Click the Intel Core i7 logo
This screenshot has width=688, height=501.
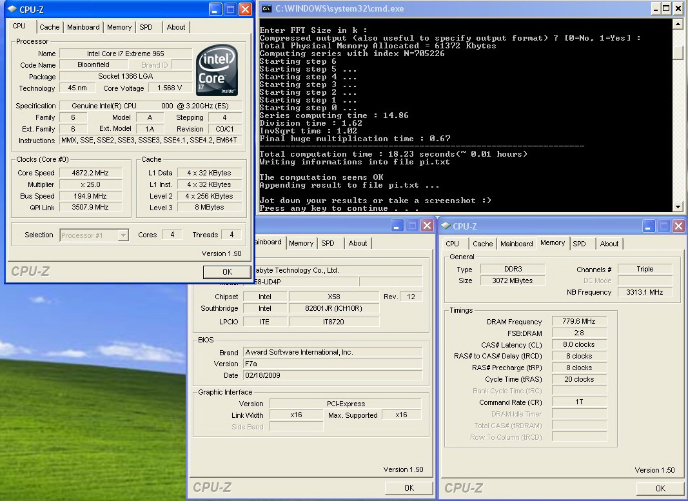(217, 70)
